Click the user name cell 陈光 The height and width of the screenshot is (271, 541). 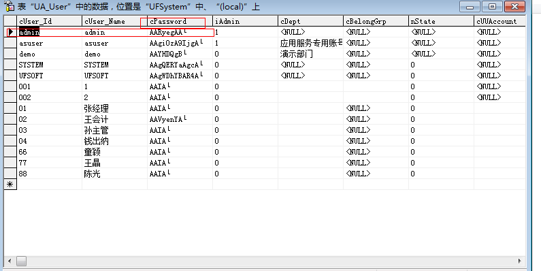pos(114,174)
